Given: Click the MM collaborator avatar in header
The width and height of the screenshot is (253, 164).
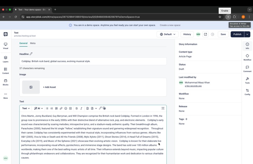Looking at the screenshot, I should pos(198,34).
